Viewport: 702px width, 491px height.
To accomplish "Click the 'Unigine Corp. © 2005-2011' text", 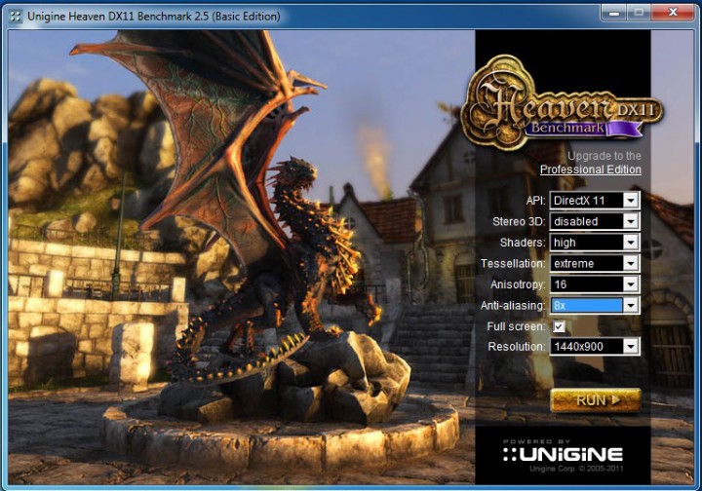I will click(576, 469).
